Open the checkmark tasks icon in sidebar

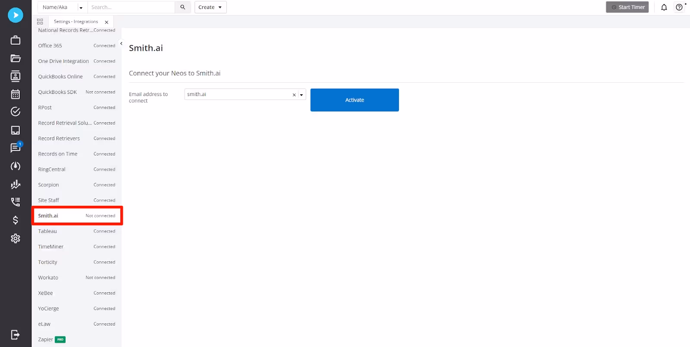click(16, 112)
